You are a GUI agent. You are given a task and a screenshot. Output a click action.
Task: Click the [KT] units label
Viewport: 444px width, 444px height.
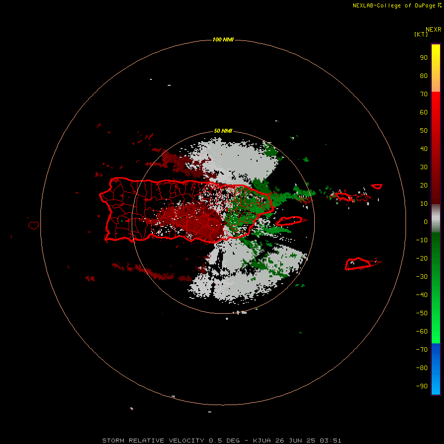tap(421, 34)
